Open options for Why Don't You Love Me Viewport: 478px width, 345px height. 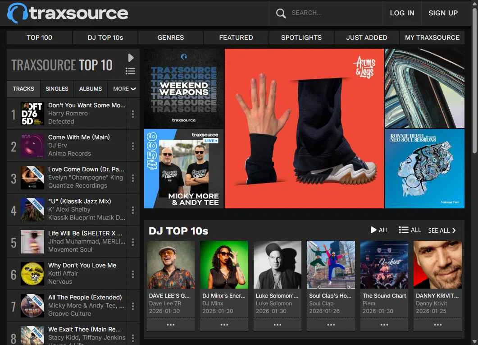133,274
